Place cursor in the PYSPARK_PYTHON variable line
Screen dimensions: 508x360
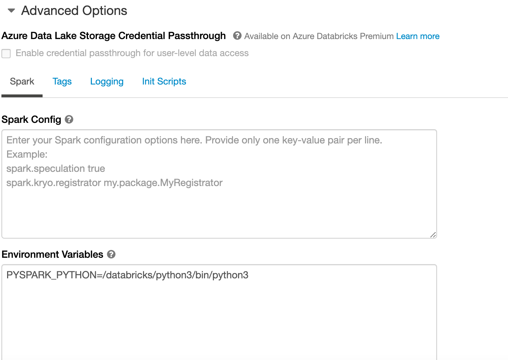[127, 275]
